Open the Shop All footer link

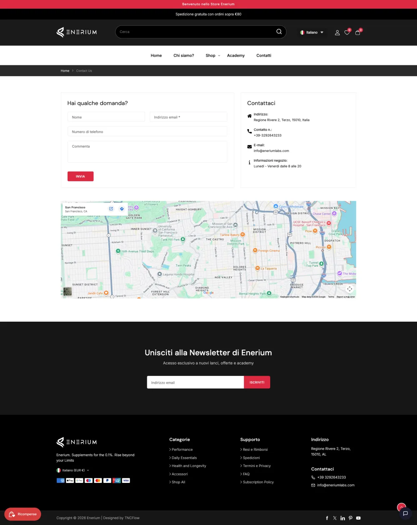pos(178,482)
